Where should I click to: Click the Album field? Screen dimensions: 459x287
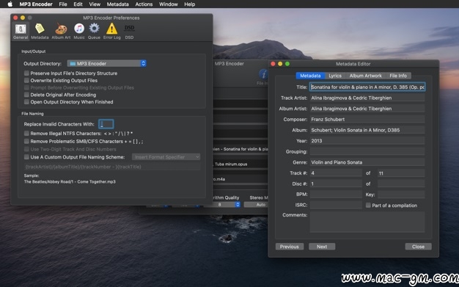(367, 130)
